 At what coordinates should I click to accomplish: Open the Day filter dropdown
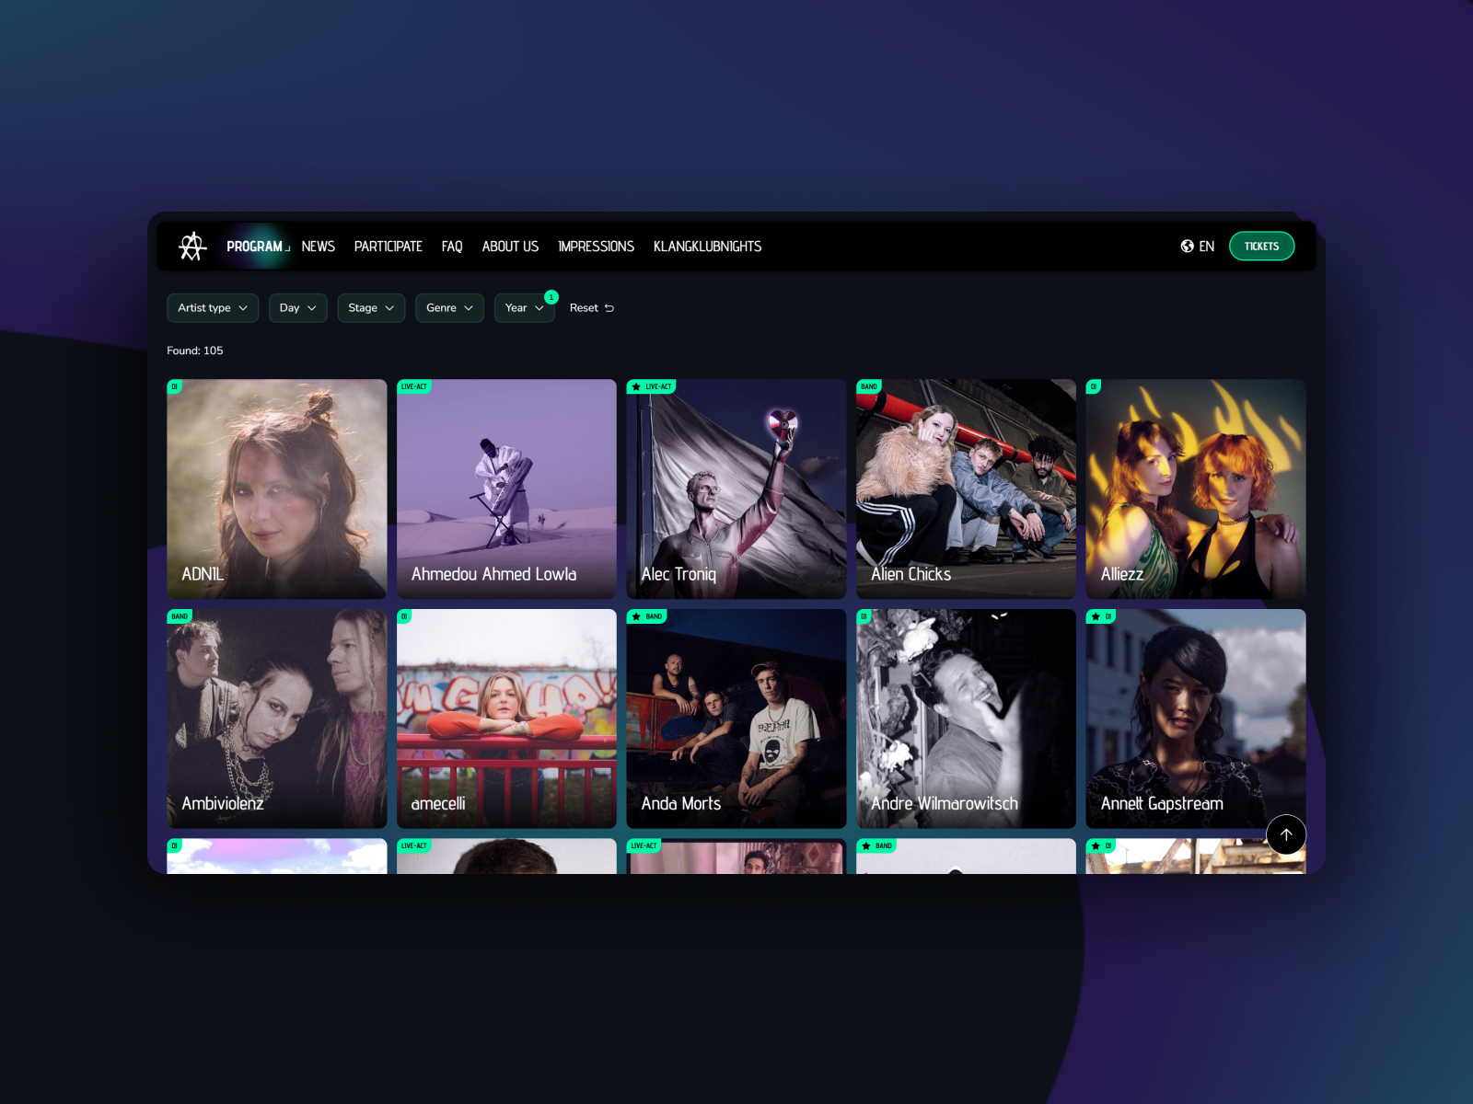point(298,308)
